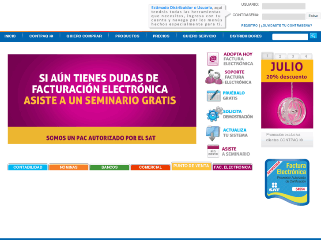Open the REGISTRO link
Viewport: 321px width, 240px height.
click(x=249, y=26)
